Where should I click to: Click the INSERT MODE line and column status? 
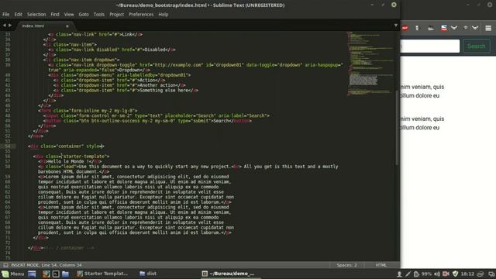(x=46, y=265)
